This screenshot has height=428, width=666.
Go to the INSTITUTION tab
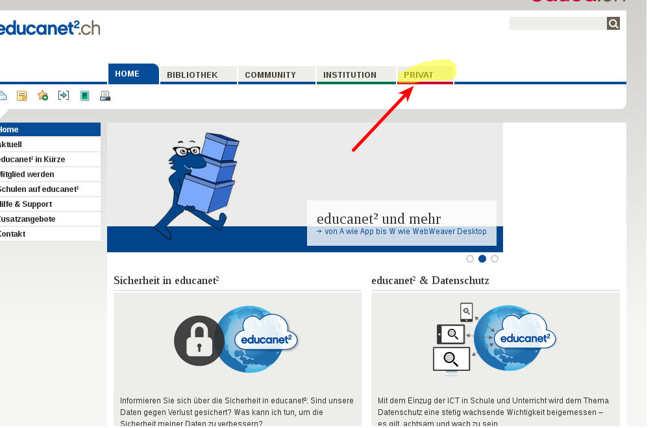click(x=350, y=75)
